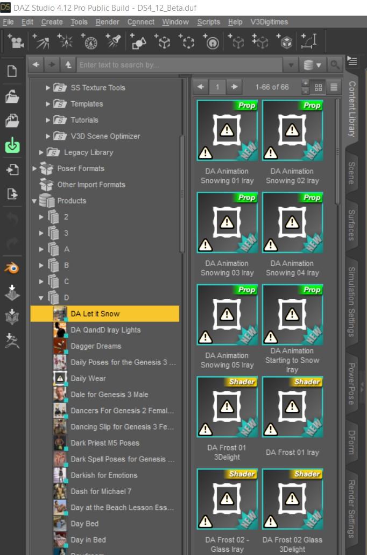Select DA Animation Starting to Snow Iray
Screen dimensions: 367x555
292,315
